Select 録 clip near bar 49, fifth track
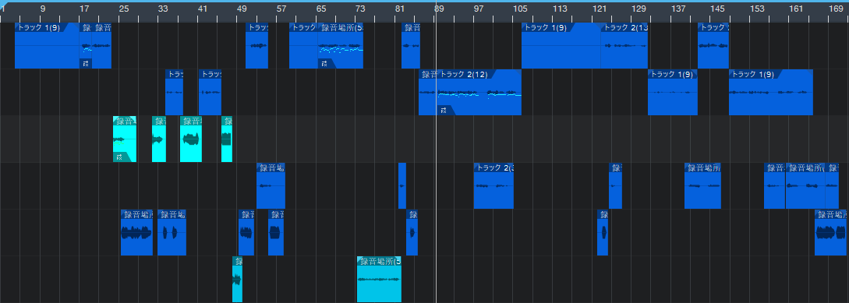 click(x=246, y=233)
